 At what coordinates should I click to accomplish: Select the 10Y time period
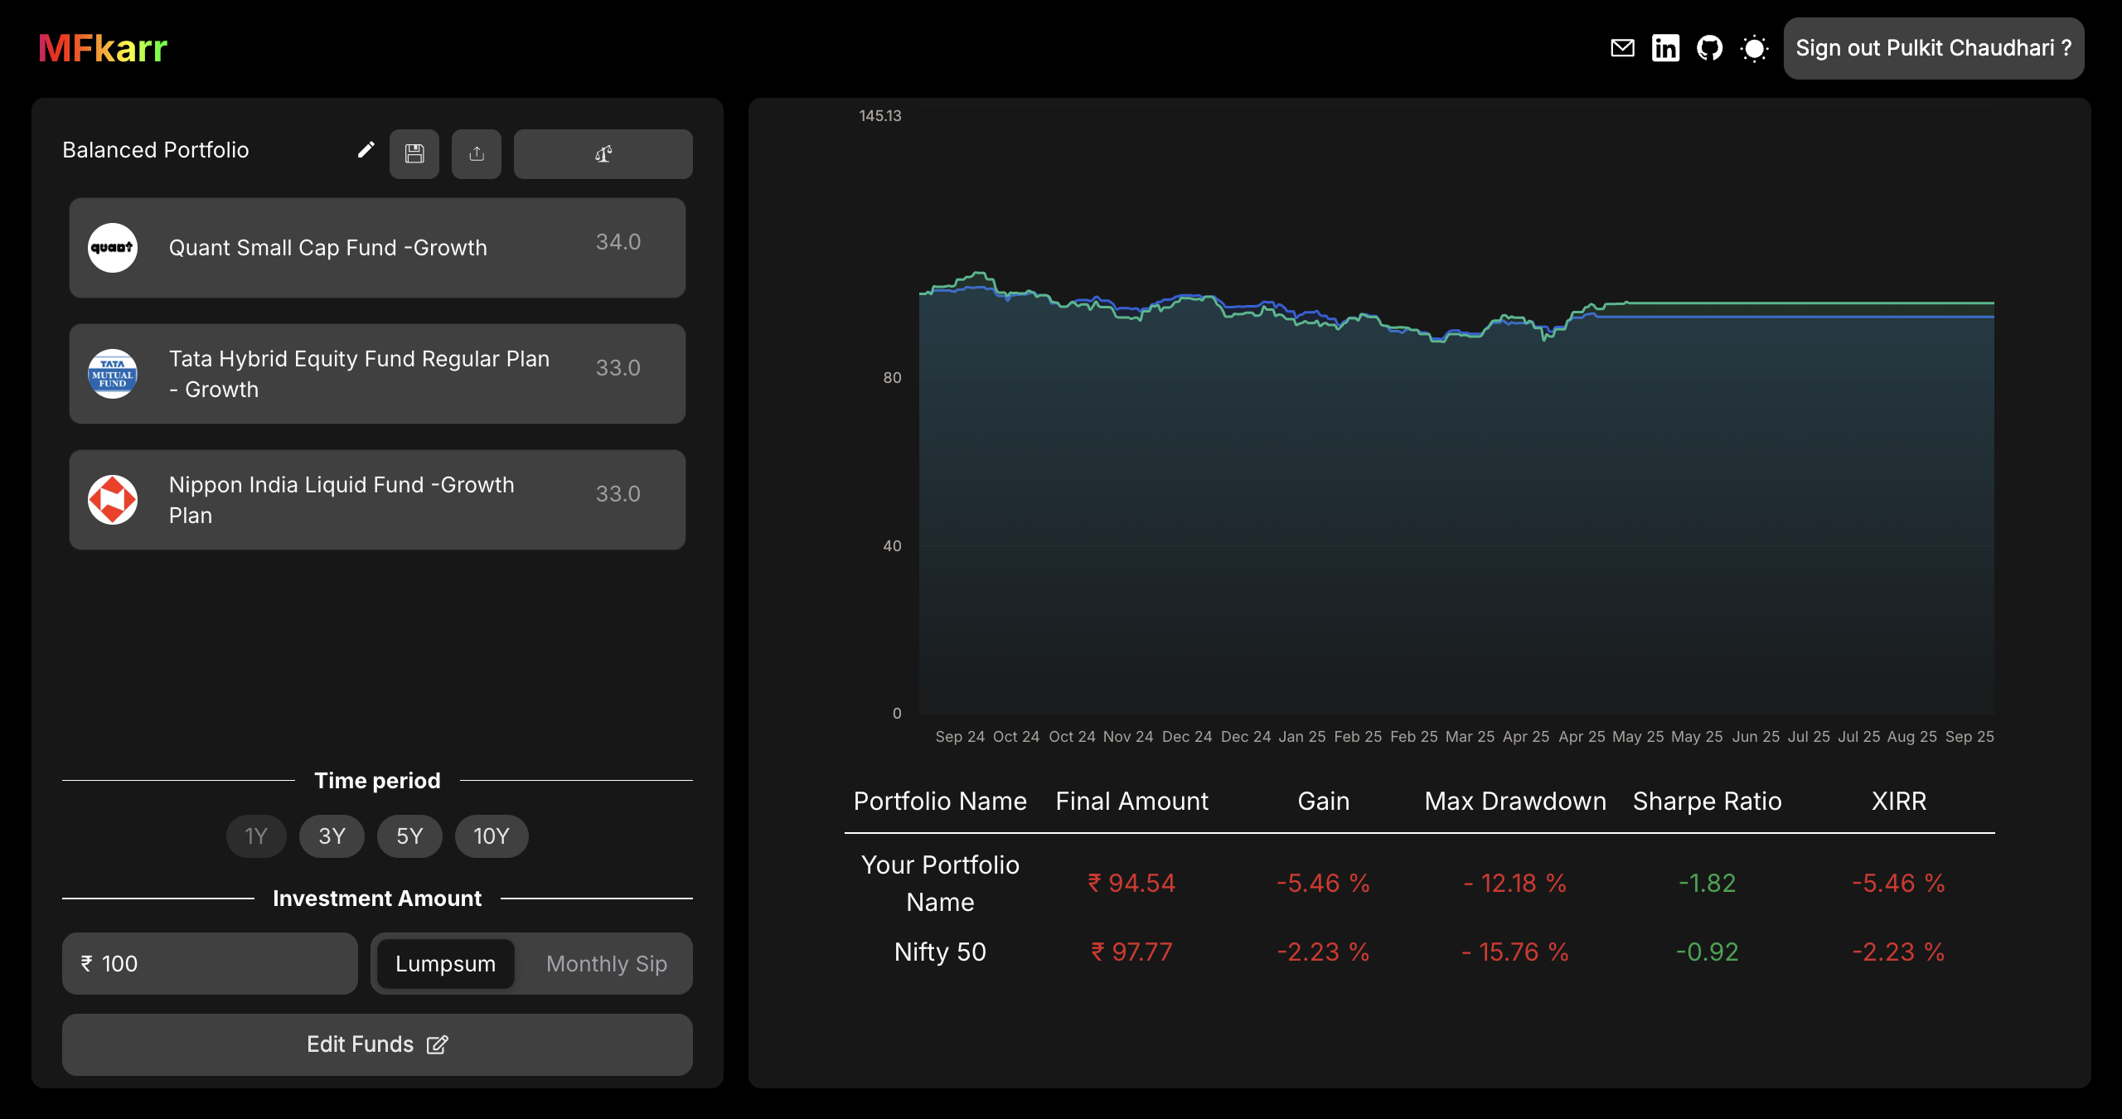coord(492,836)
